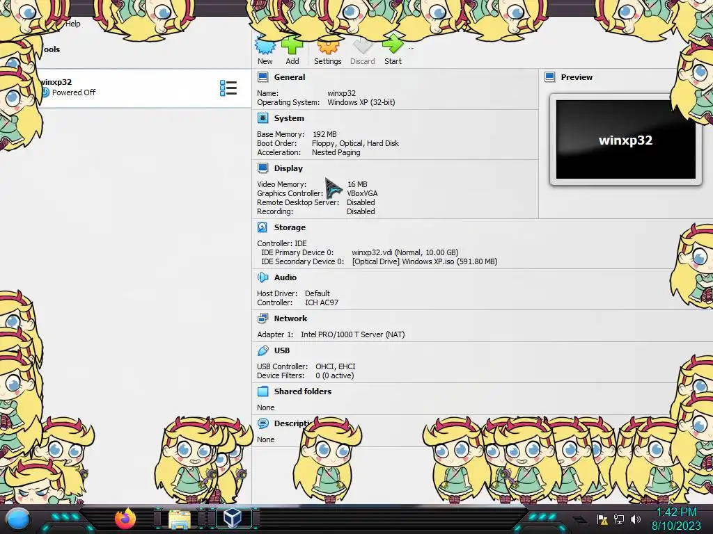This screenshot has height=534, width=713.
Task: Click the Preview panel monitor icon
Action: coord(550,76)
